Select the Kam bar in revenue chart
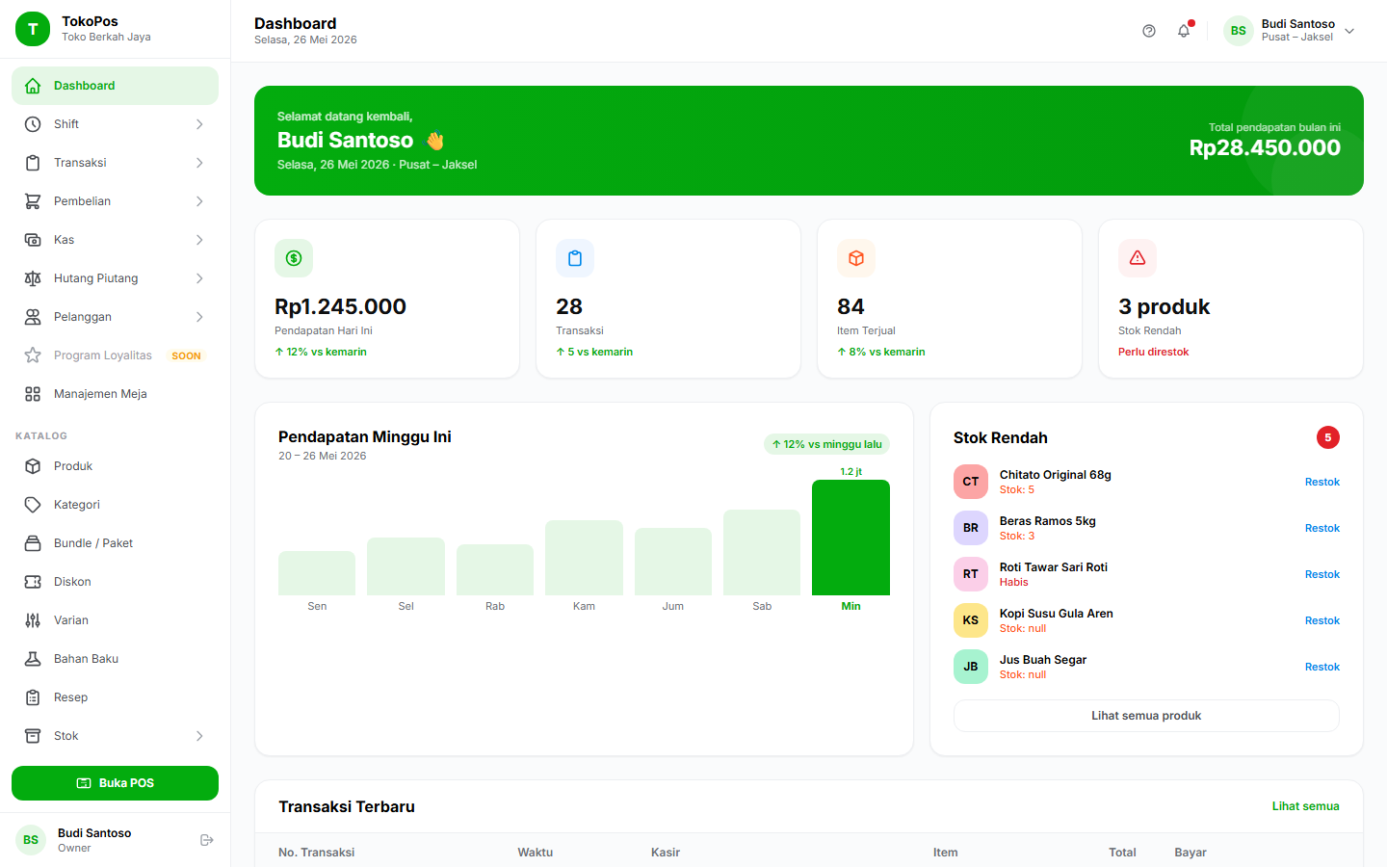The image size is (1387, 867). pyautogui.click(x=584, y=558)
